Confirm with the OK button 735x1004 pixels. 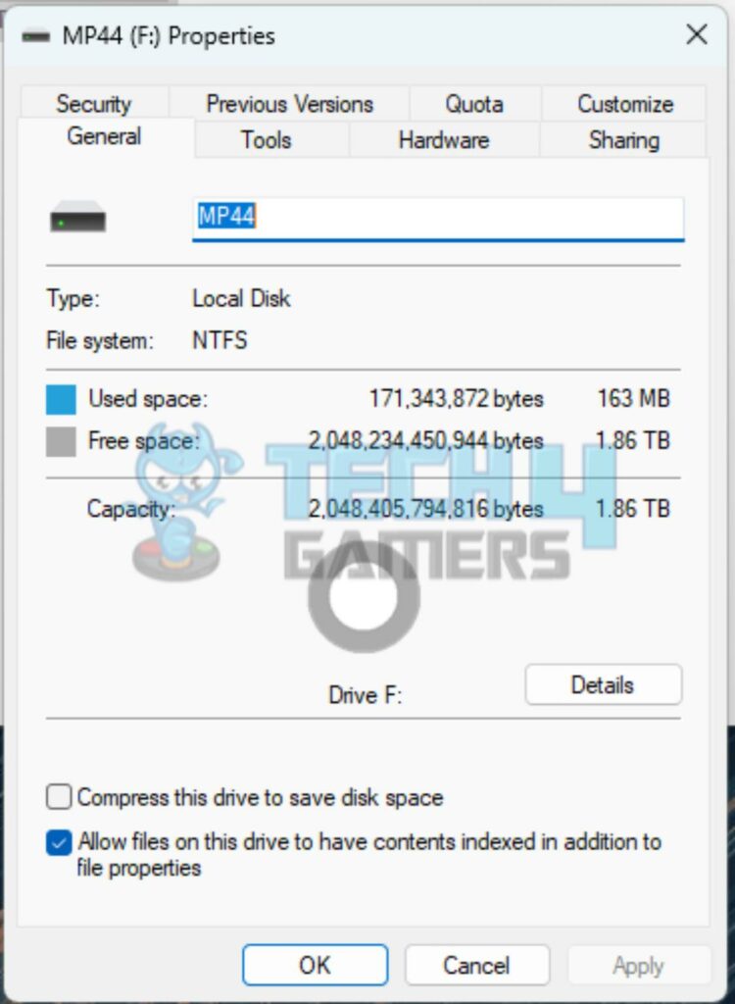point(315,965)
